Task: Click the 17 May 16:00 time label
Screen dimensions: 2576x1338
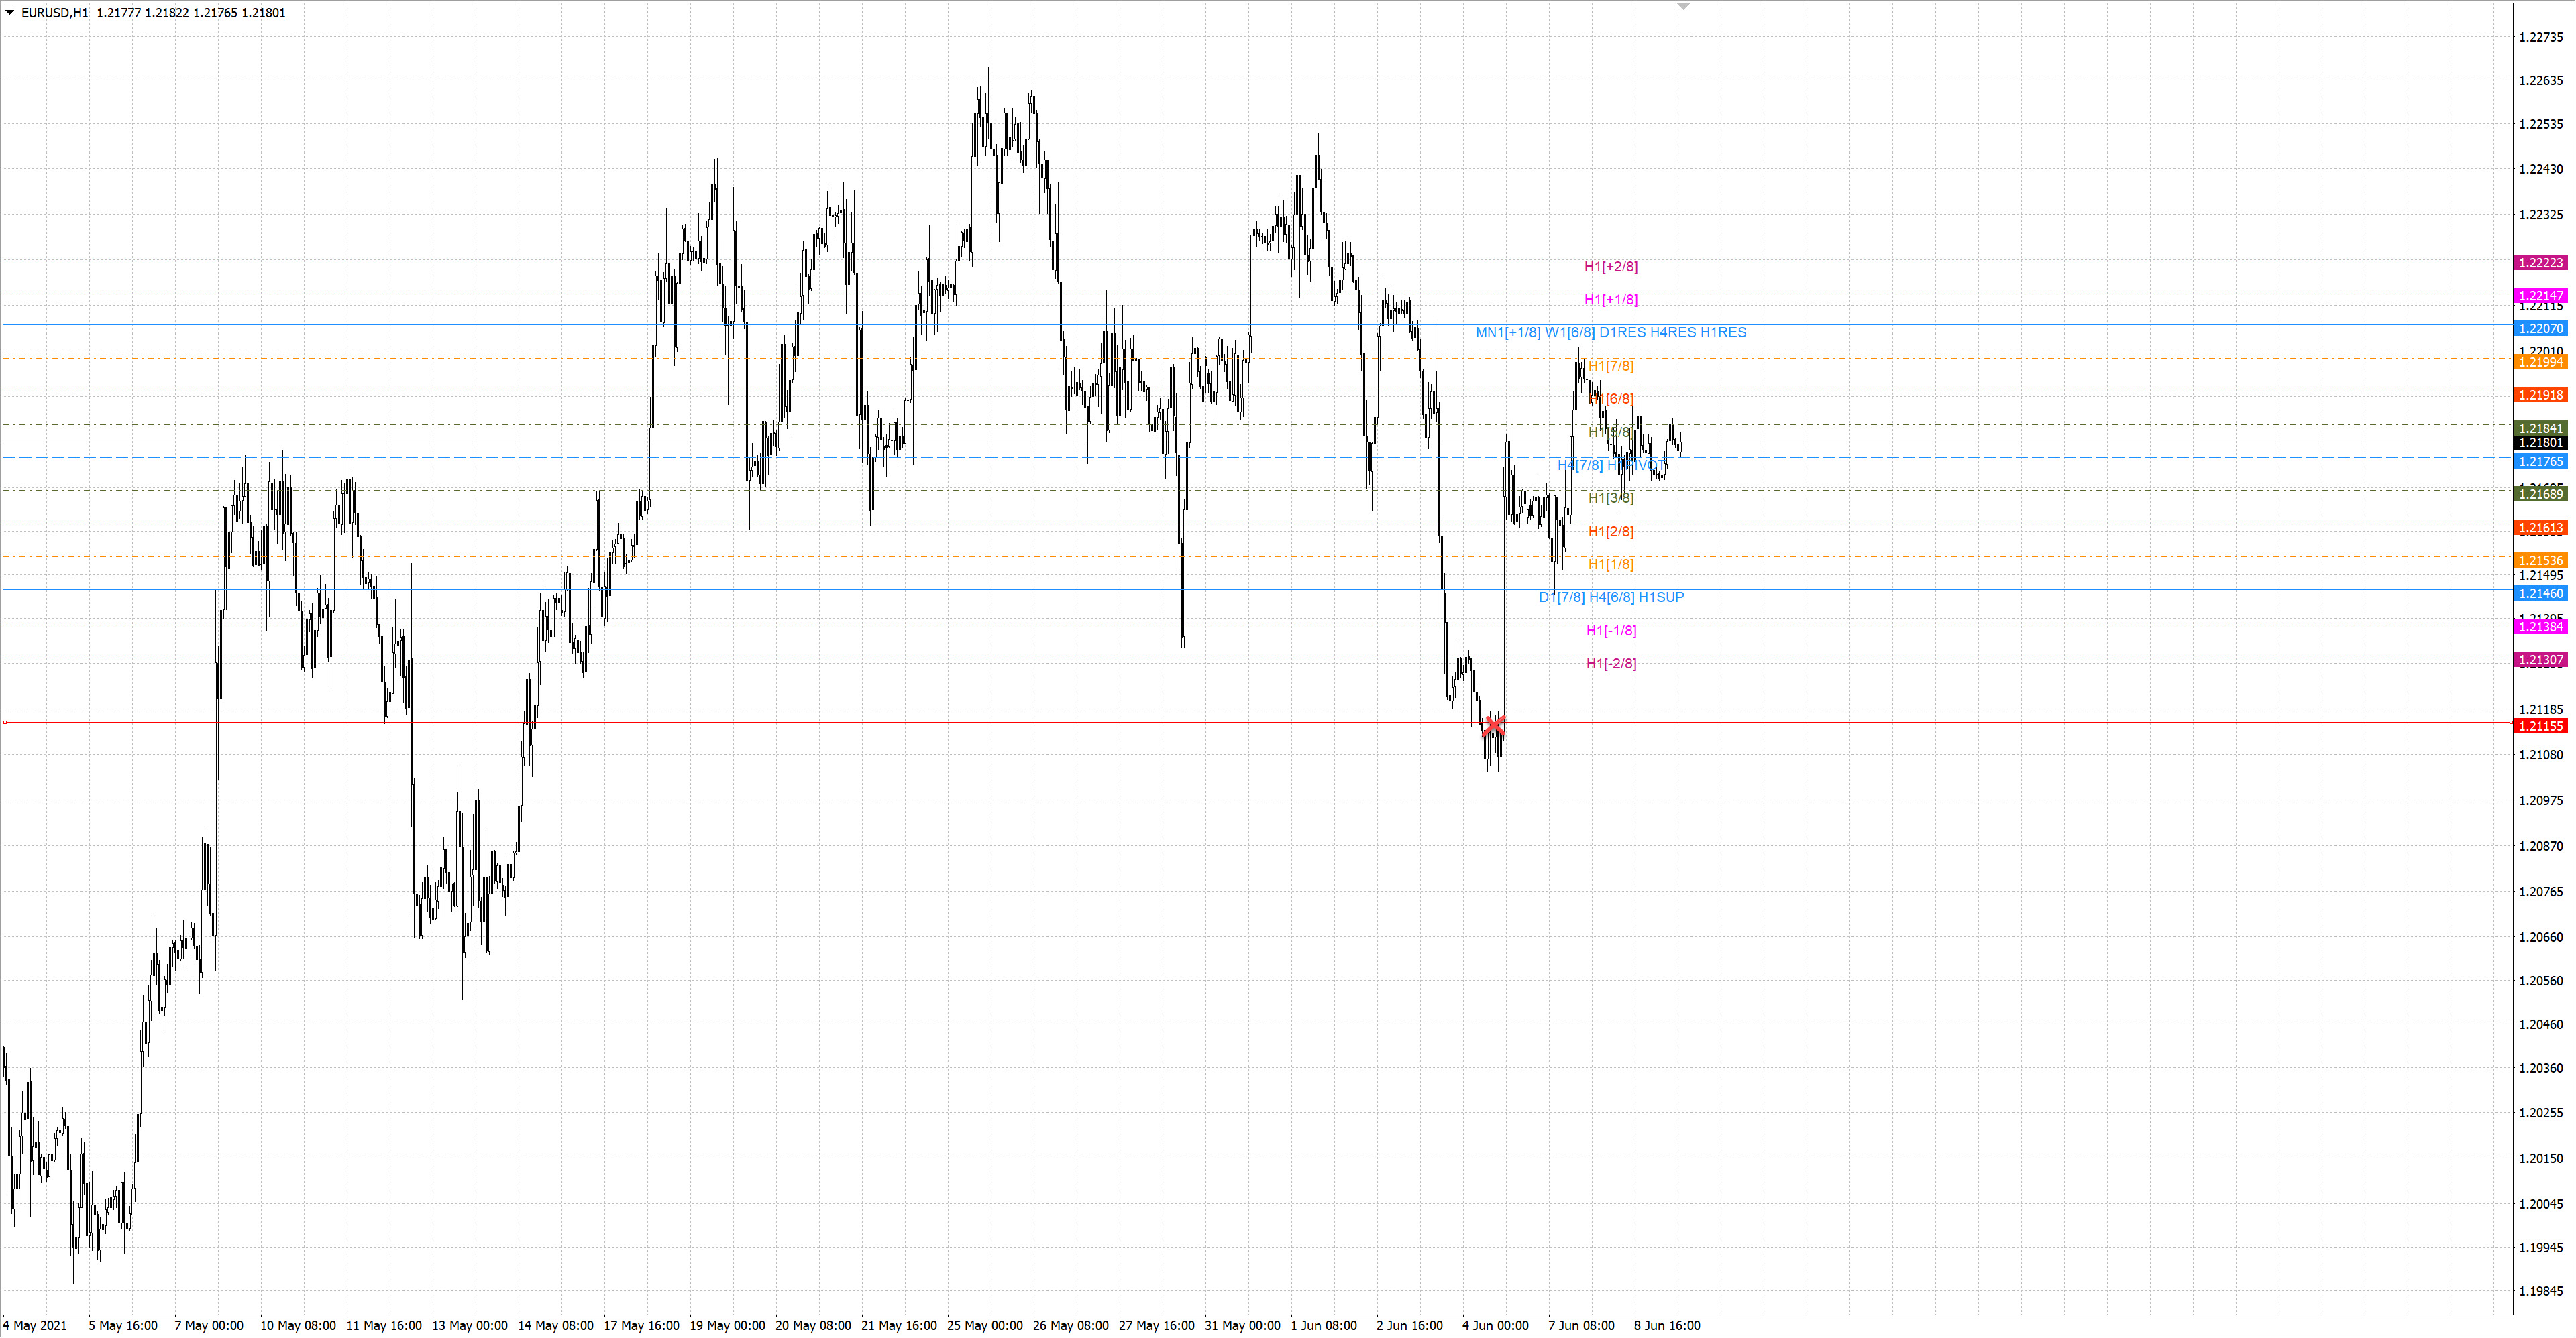Action: (x=641, y=1326)
